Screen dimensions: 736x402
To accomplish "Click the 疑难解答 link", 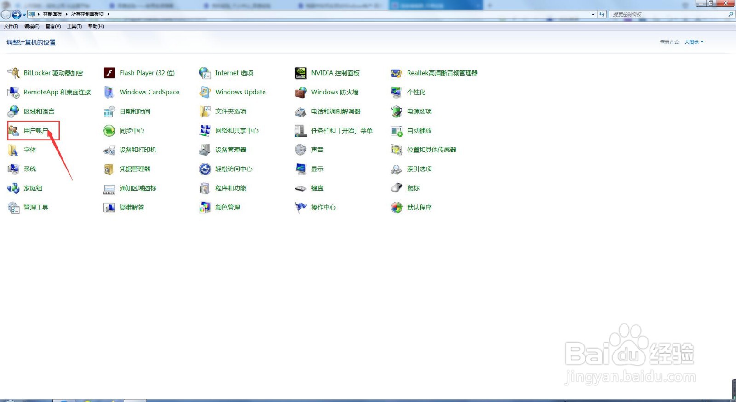I will point(132,208).
